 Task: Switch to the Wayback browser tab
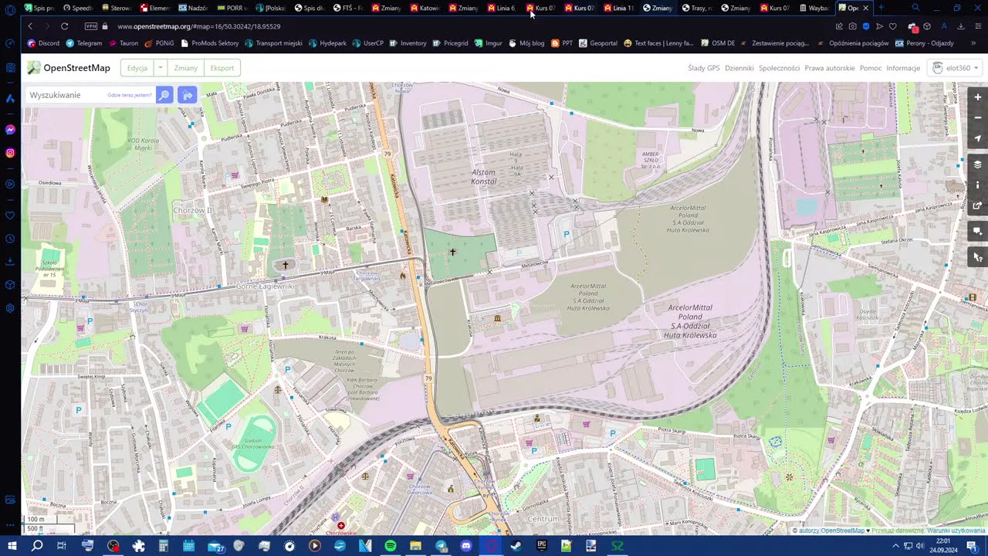[814, 8]
